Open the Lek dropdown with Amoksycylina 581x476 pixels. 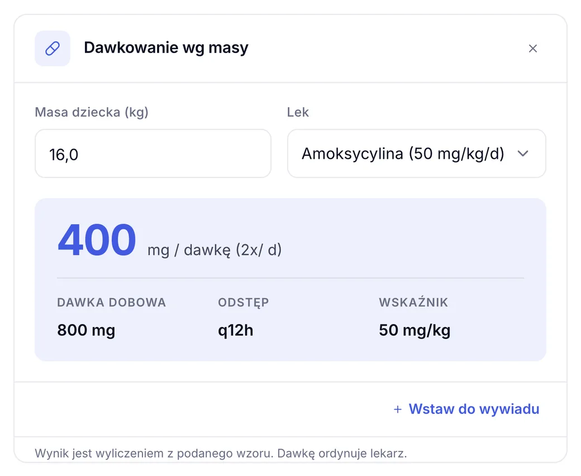pyautogui.click(x=417, y=154)
